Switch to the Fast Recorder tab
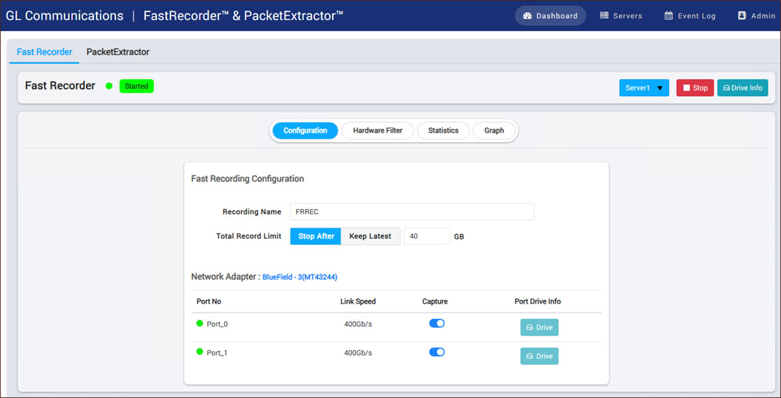Viewport: 781px width, 398px height. click(x=44, y=52)
